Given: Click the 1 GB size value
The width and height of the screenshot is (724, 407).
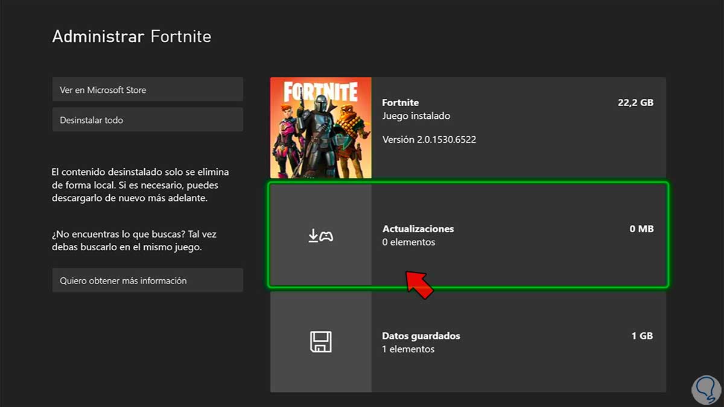Looking at the screenshot, I should [642, 336].
